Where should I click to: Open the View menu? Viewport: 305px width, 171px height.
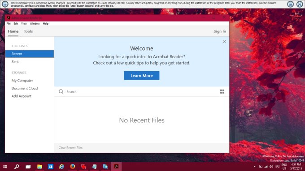point(24,23)
